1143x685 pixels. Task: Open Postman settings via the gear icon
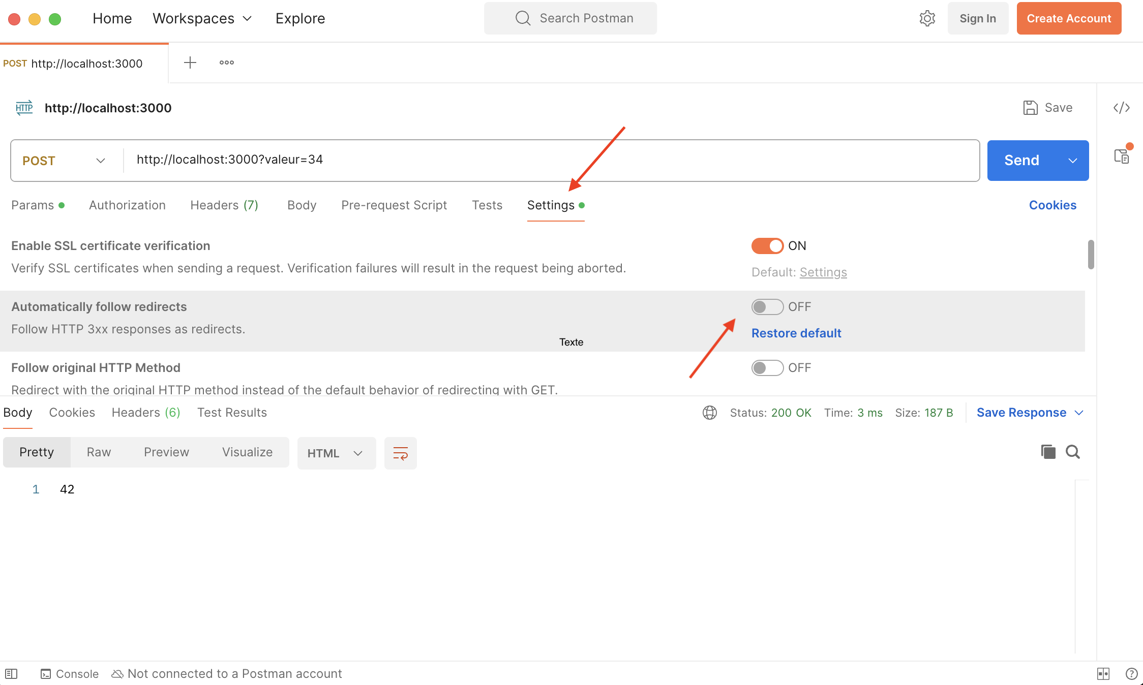click(927, 18)
